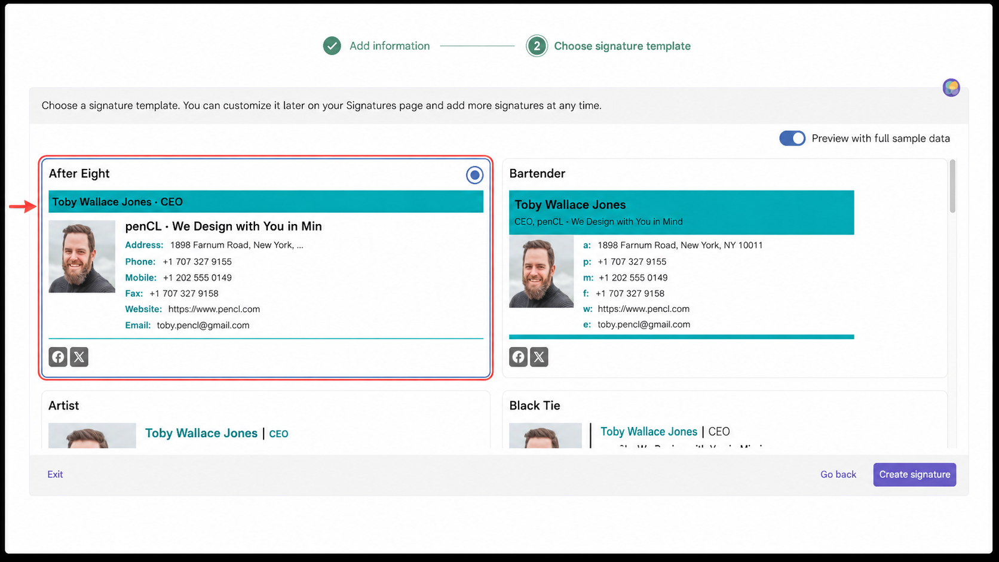The image size is (999, 562).
Task: Click the Fax number in After Eight
Action: 171,294
